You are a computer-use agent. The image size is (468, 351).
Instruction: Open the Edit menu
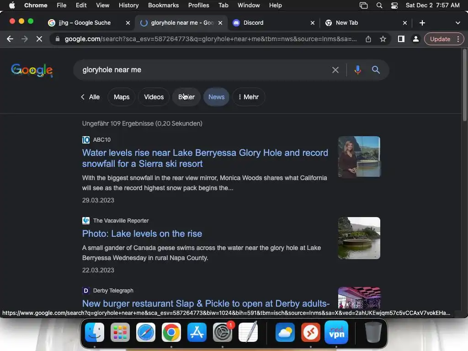pyautogui.click(x=81, y=5)
